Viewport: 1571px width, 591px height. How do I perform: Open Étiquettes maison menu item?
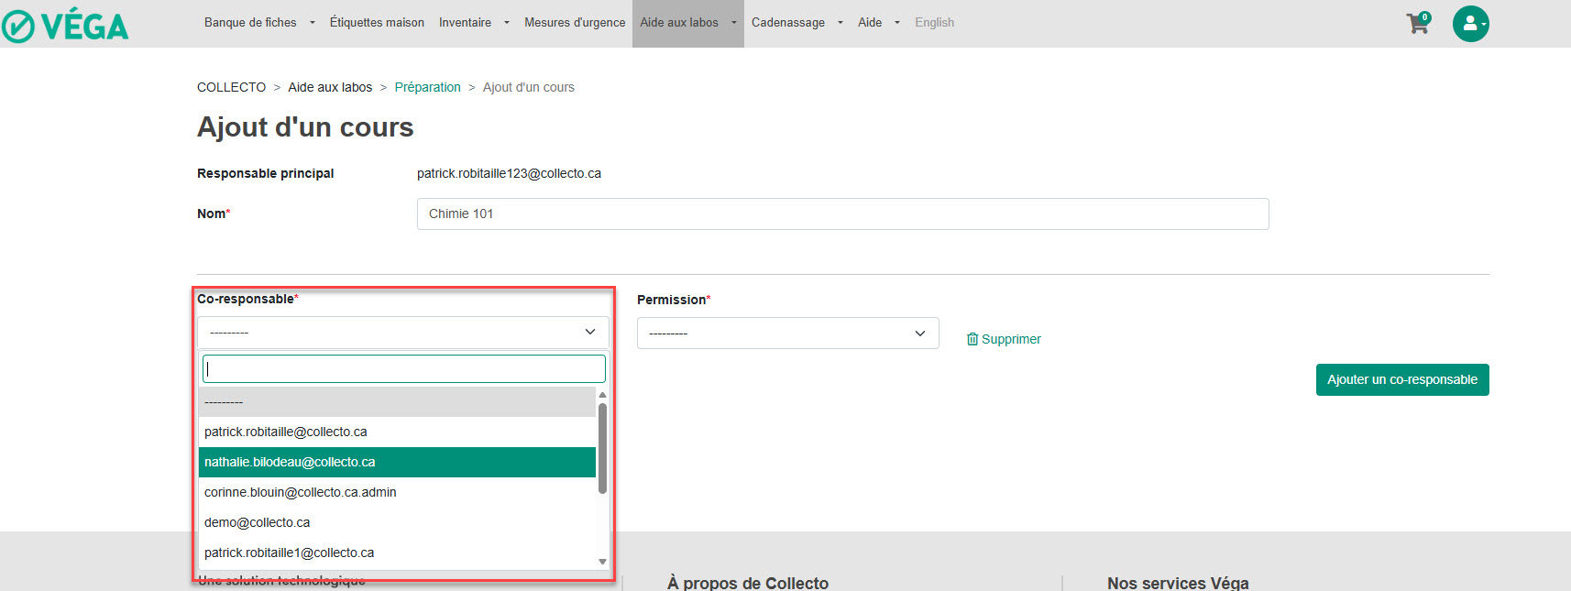tap(377, 23)
